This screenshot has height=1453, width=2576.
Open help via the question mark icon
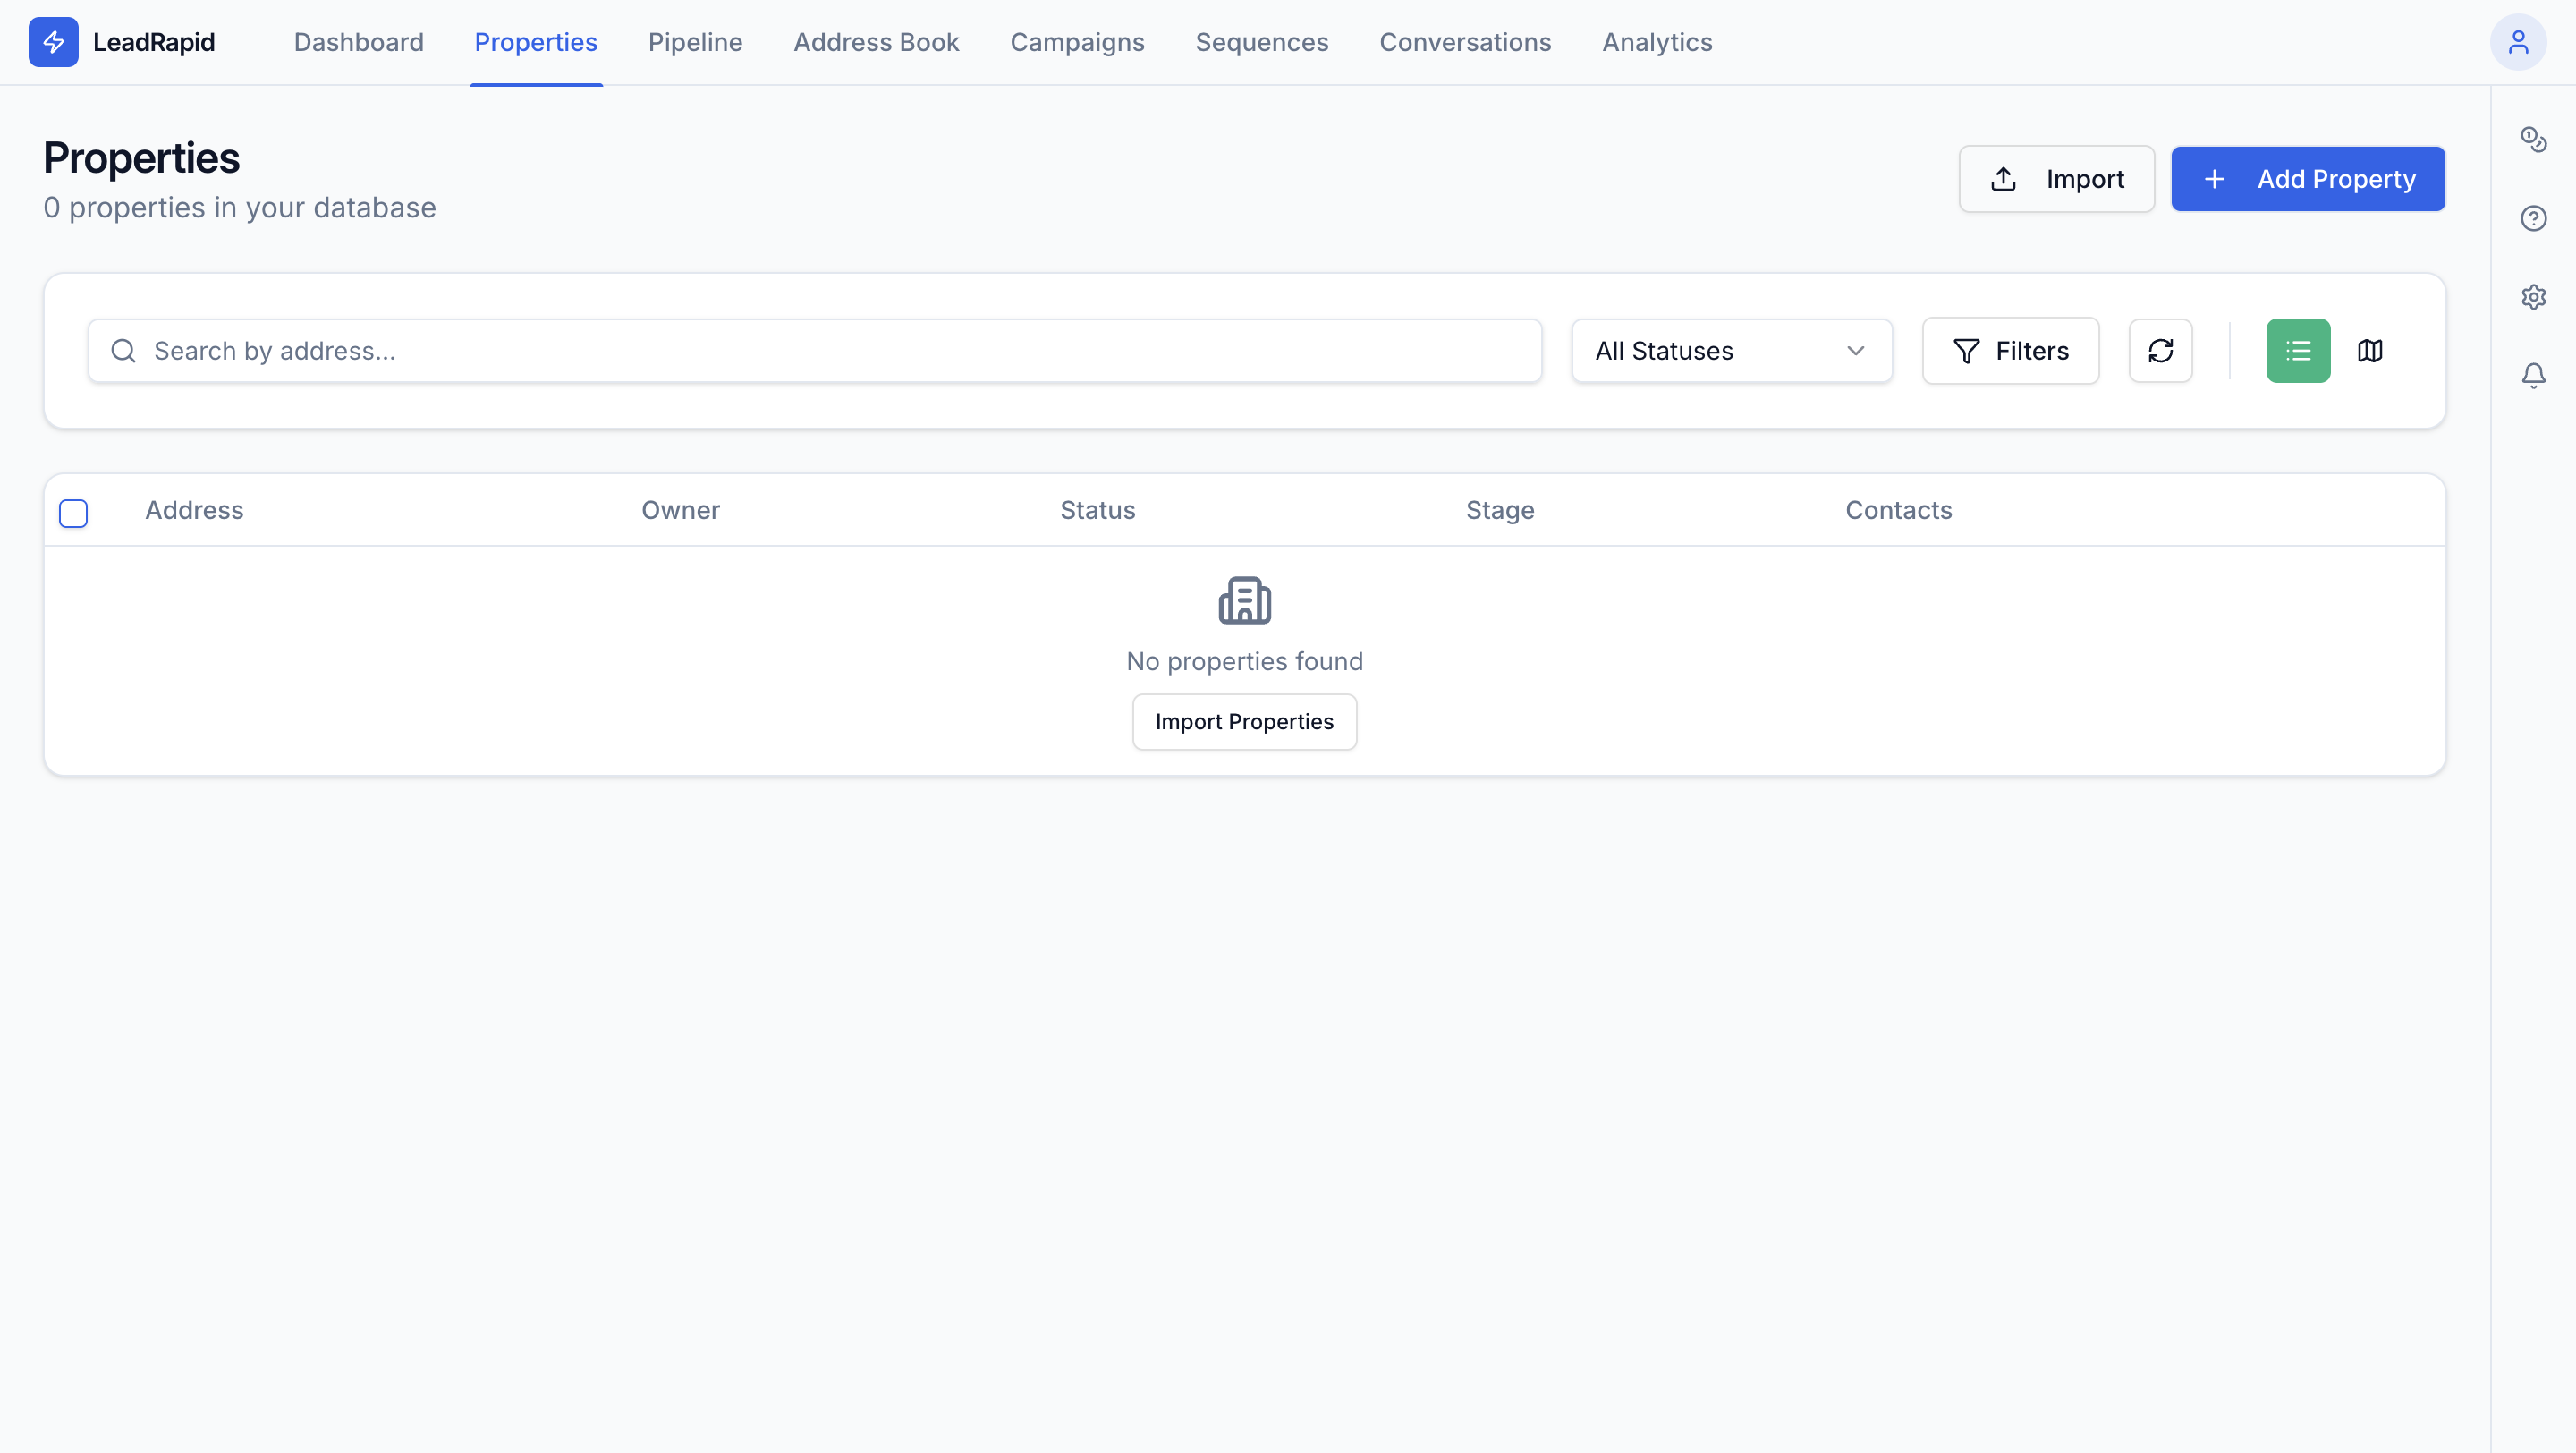2534,218
